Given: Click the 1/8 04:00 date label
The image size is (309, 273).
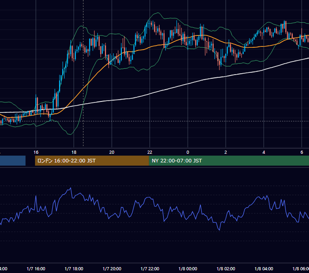Looking at the screenshot, I should [x=264, y=269].
